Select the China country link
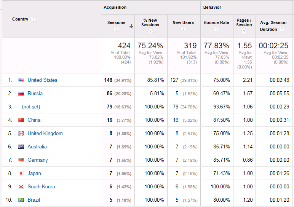Screen dimensions: 294x207 tap(34, 120)
